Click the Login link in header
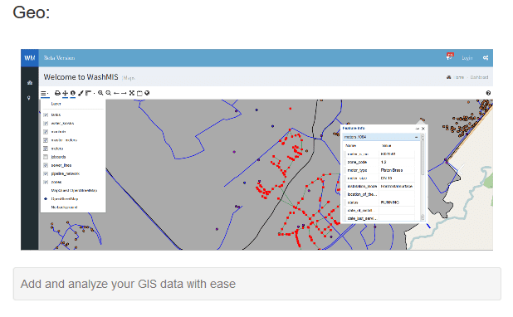The image size is (513, 317). coord(467,58)
